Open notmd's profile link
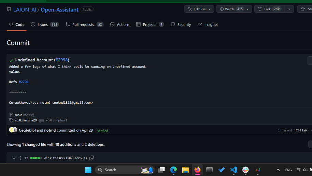Screen dimensions: 312x176 coord(50,130)
